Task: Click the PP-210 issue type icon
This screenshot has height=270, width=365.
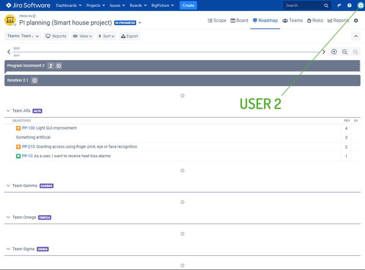Action: 18,147
